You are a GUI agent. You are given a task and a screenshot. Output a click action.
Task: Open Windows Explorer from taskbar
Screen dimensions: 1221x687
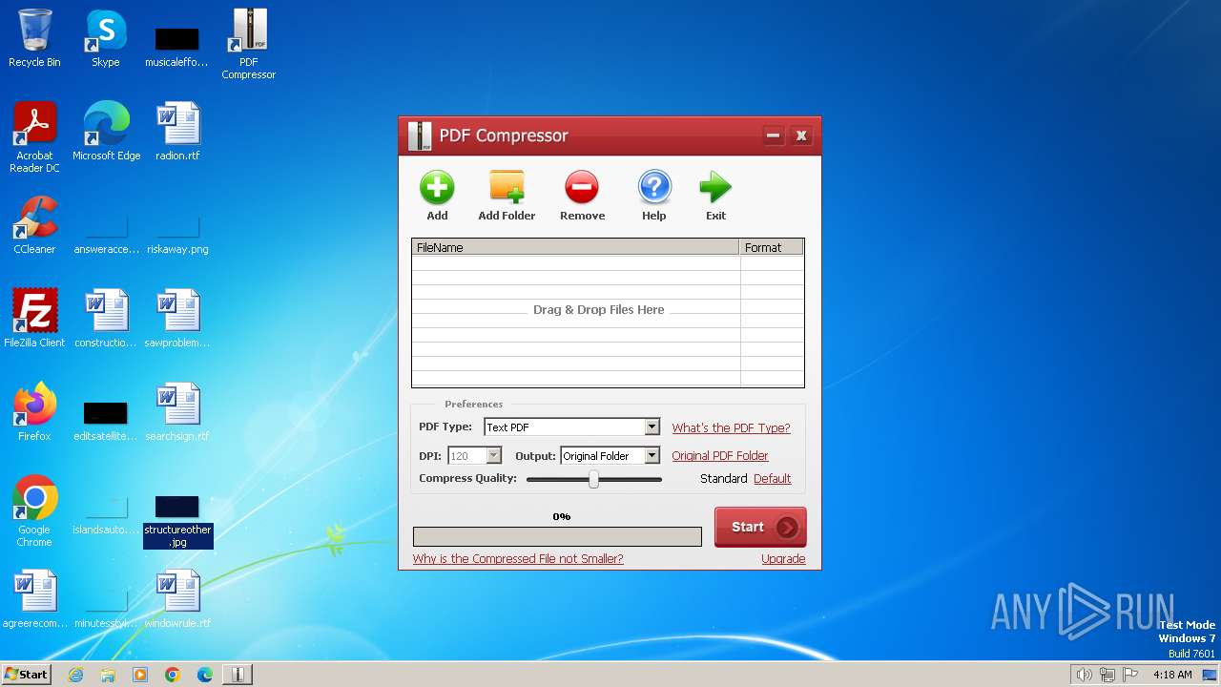pyautogui.click(x=108, y=675)
